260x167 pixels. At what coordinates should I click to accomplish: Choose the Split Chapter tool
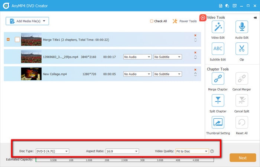[x=217, y=101]
